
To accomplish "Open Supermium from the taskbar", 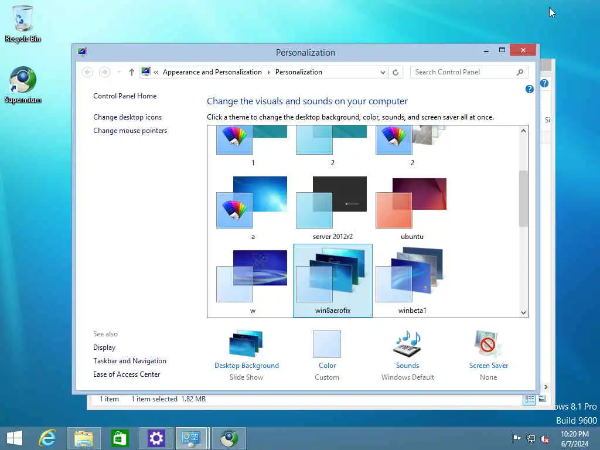I will click(229, 438).
